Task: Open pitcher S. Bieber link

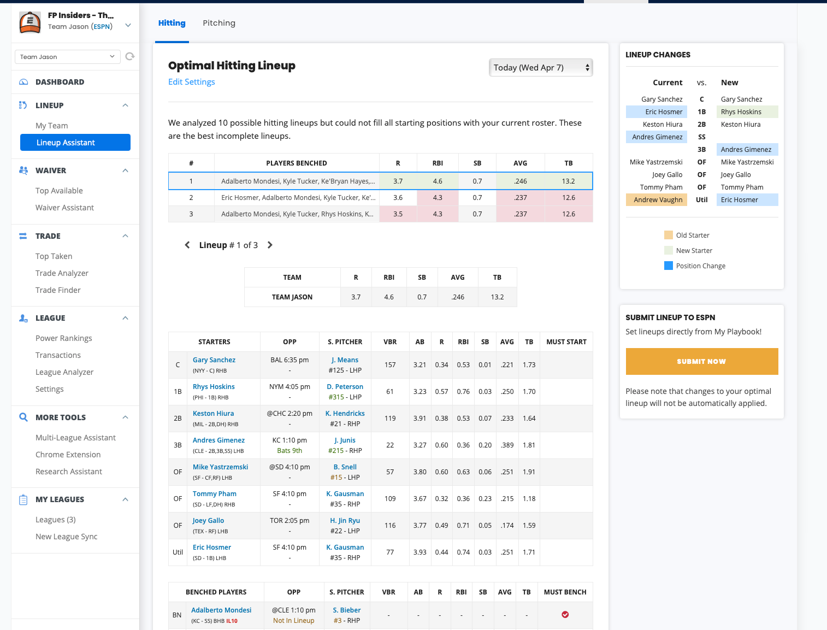Action: [347, 610]
